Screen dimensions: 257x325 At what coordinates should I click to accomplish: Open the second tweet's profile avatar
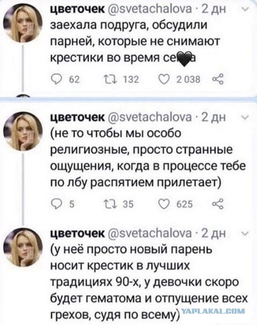[23, 131]
